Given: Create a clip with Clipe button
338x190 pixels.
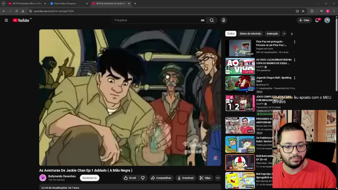Looking at the screenshot, I should (205, 178).
